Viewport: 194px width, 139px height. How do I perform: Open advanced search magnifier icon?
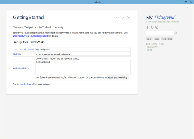(x=176, y=33)
